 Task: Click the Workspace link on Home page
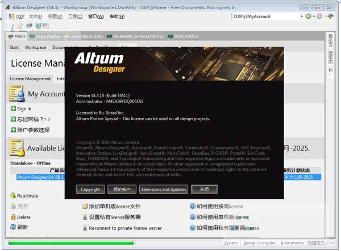point(35,47)
